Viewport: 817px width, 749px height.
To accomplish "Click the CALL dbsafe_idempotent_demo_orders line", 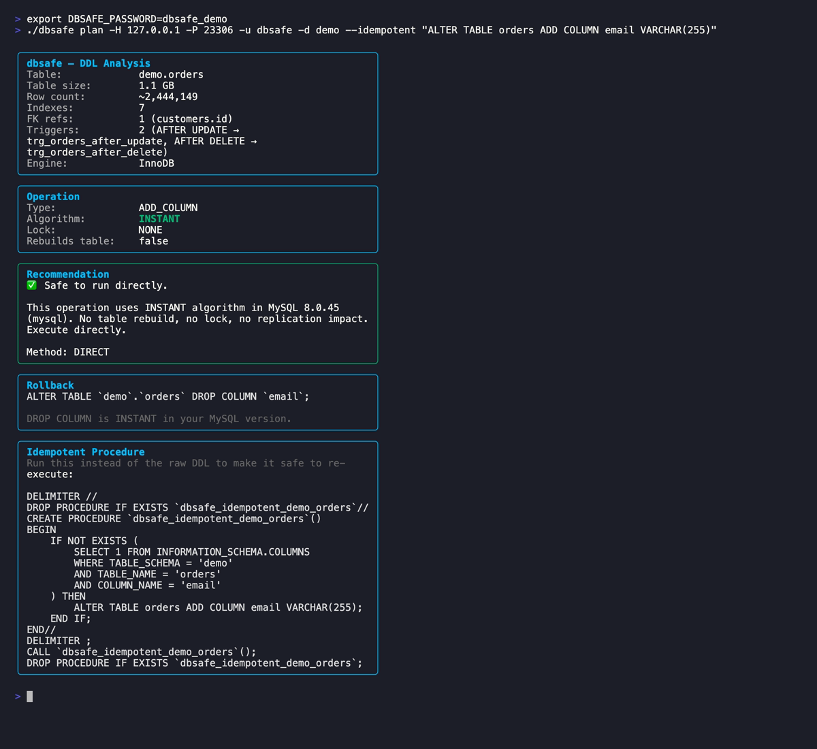I will tap(142, 652).
